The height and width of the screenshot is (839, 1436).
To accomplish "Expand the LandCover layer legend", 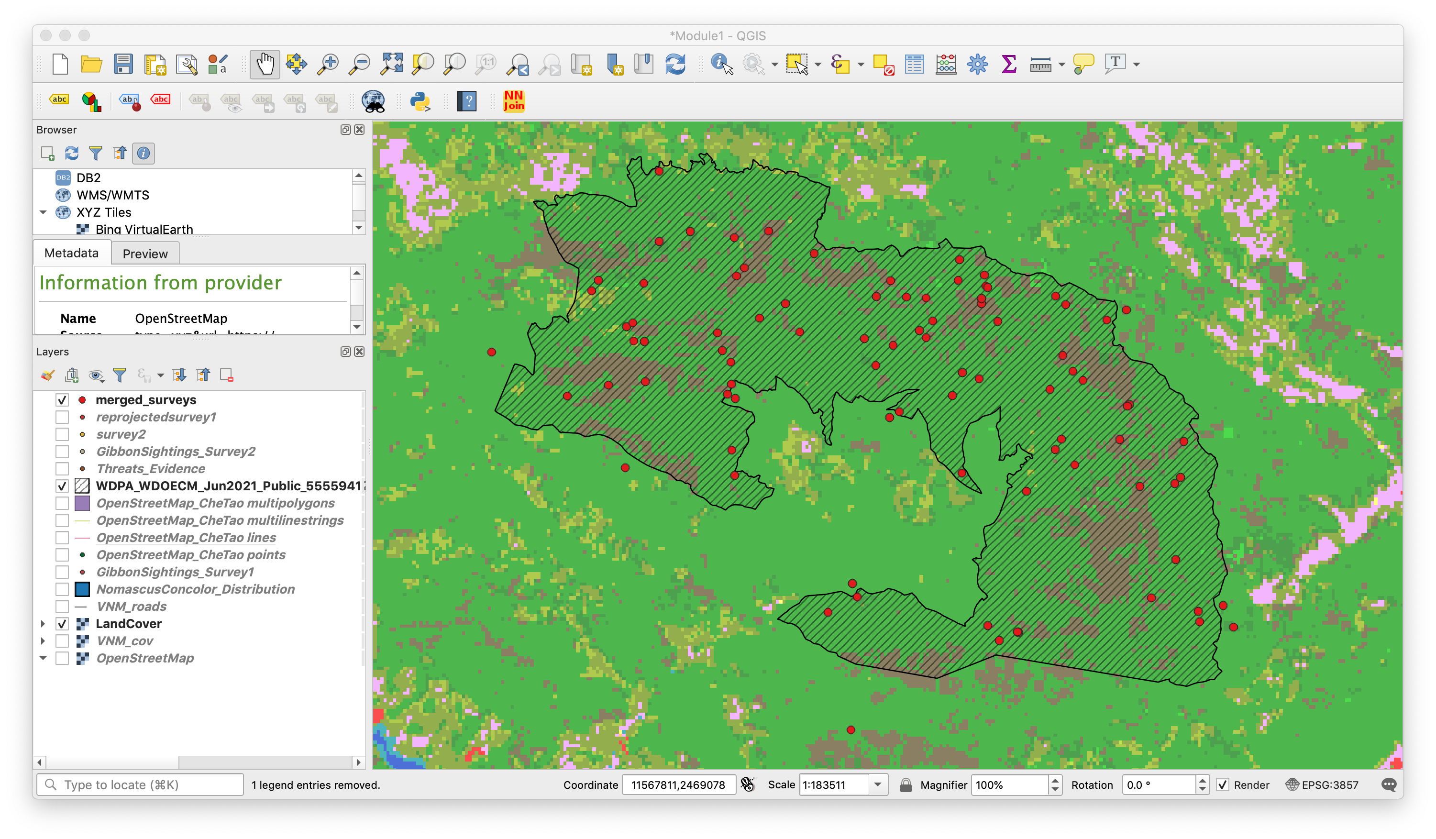I will (x=43, y=624).
